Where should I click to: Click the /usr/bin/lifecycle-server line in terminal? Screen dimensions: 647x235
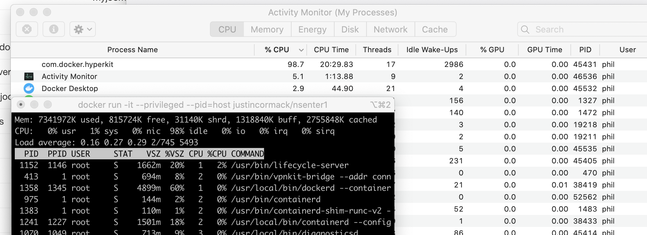[x=203, y=165]
